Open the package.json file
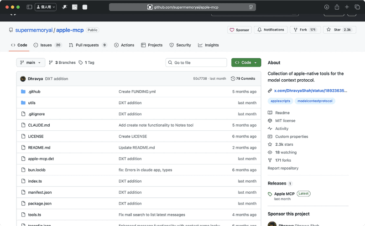 pos(40,204)
